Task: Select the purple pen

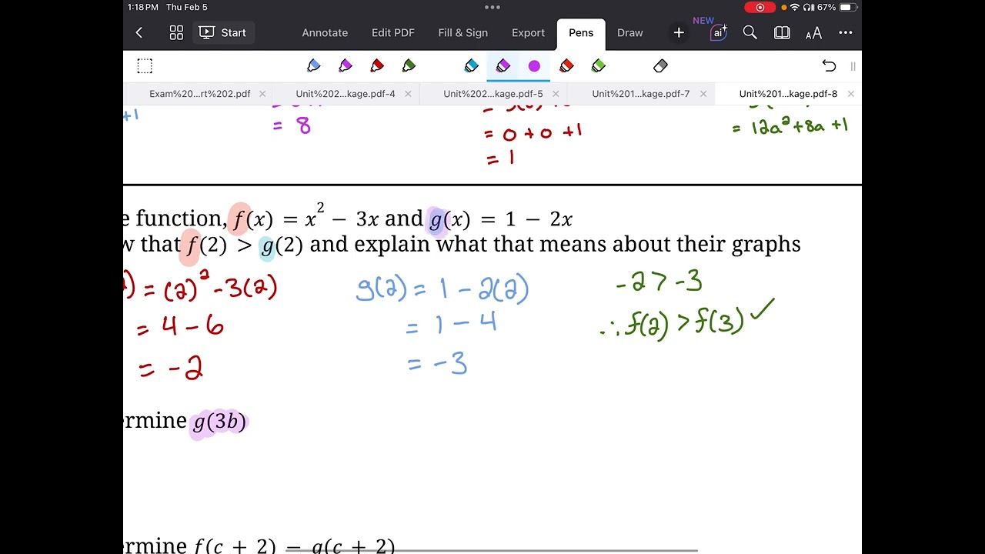Action: pos(345,66)
